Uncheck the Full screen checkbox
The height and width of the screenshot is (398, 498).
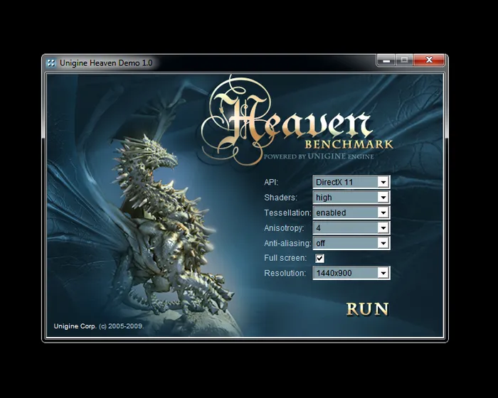[320, 259]
